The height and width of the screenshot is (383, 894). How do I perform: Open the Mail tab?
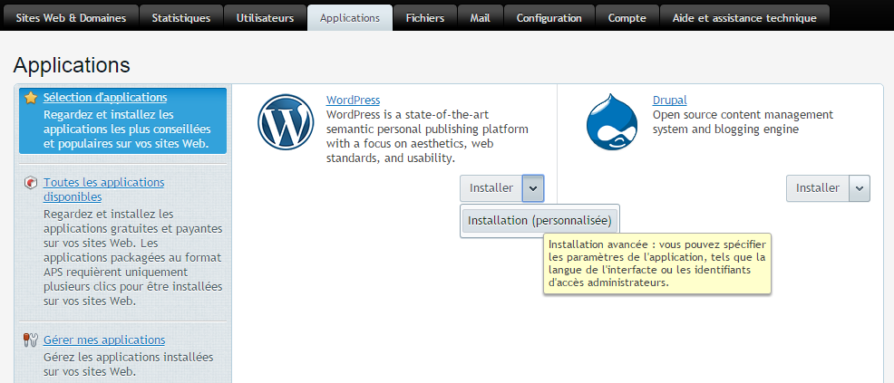tap(480, 18)
